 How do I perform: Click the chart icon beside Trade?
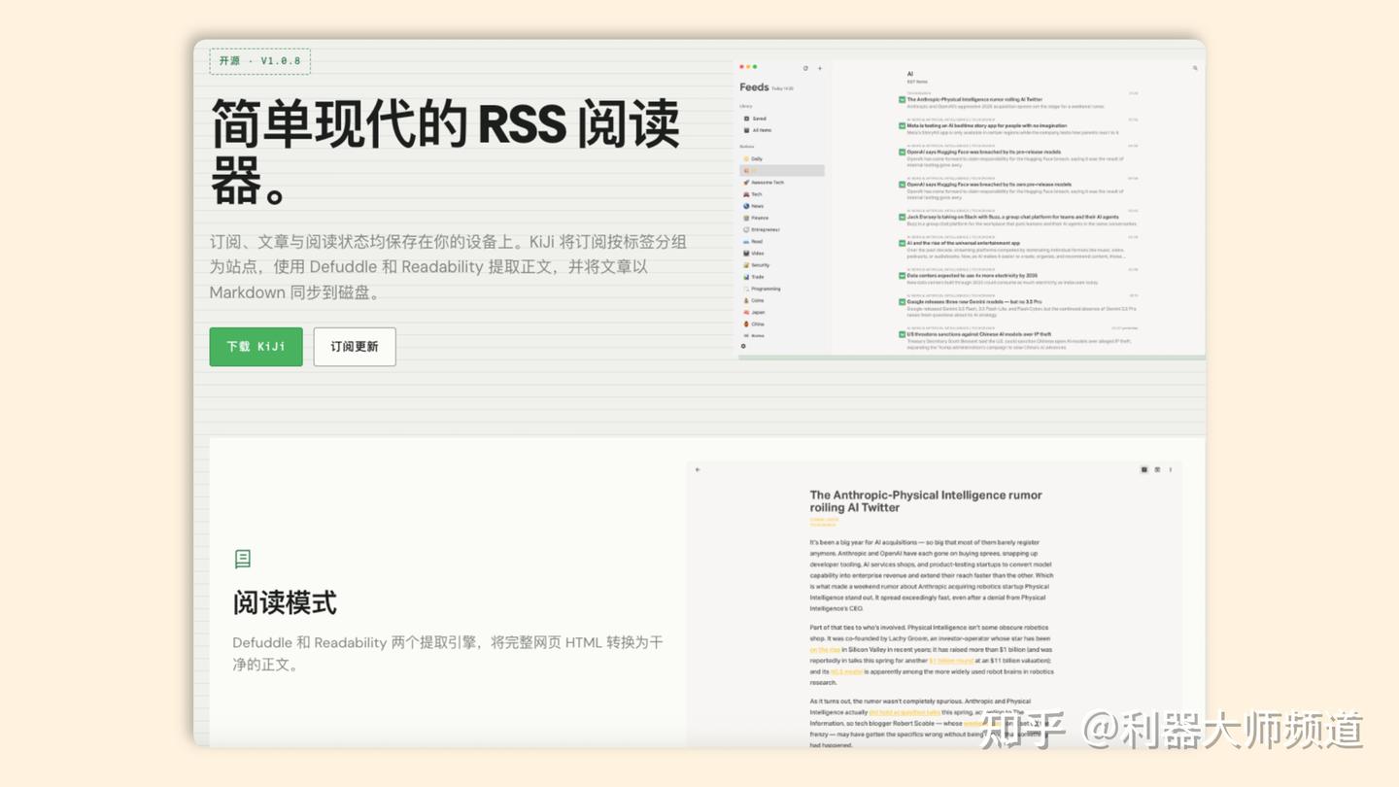746,277
